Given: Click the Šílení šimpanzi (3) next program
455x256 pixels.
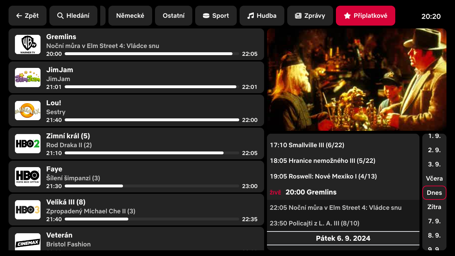Looking at the screenshot, I should (73, 178).
